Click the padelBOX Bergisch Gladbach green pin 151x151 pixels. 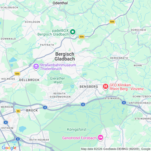[x=73, y=32]
